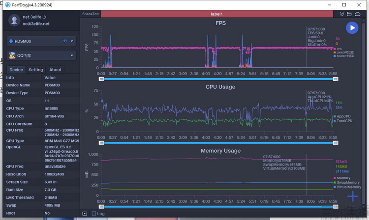
Task: Toggle the AppCPU legend entry
Action: [342, 116]
